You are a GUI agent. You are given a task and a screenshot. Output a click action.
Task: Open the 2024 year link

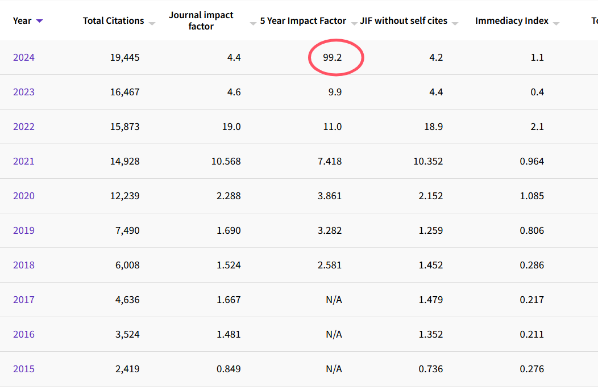(x=24, y=57)
